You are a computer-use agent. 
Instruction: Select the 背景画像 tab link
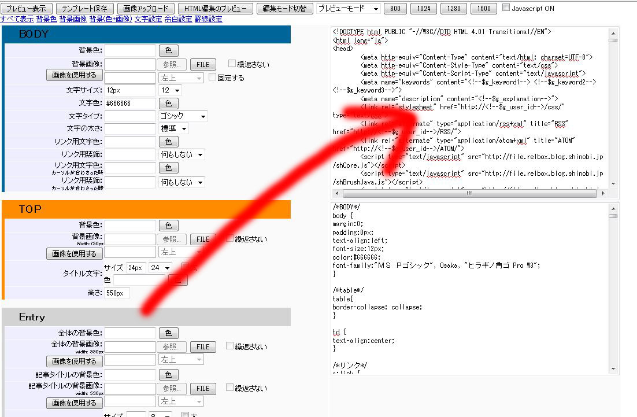point(73,19)
